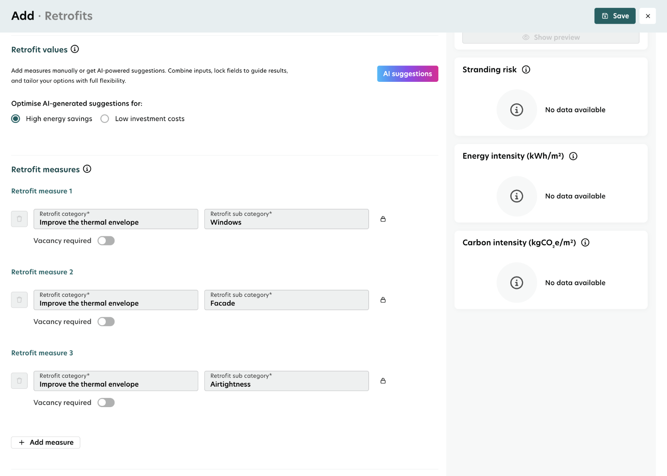Lock the Airtightness measure fields
667x476 pixels.
click(383, 381)
